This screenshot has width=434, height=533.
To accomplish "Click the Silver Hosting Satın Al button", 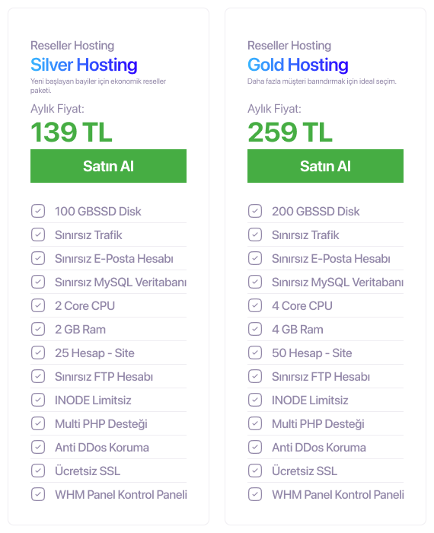I will 108,166.
